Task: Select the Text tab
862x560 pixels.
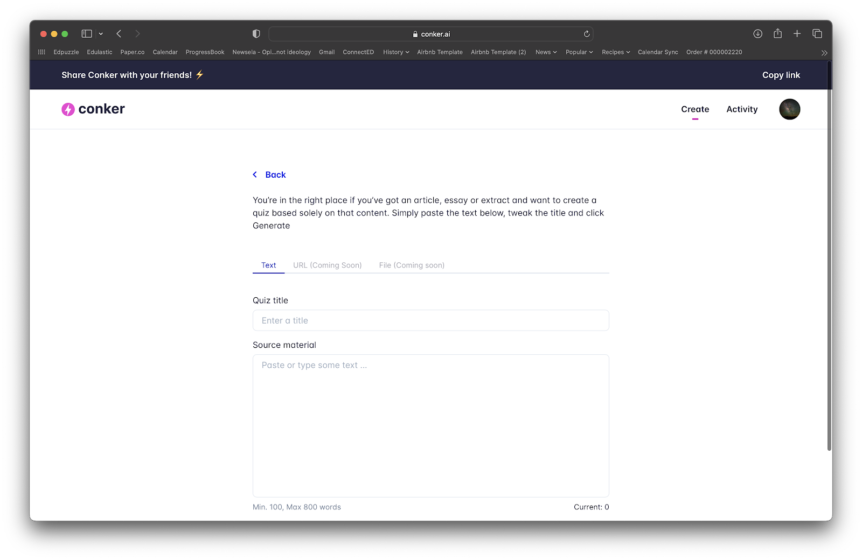Action: tap(268, 265)
